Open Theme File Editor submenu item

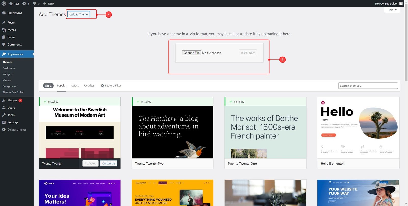pyautogui.click(x=13, y=92)
